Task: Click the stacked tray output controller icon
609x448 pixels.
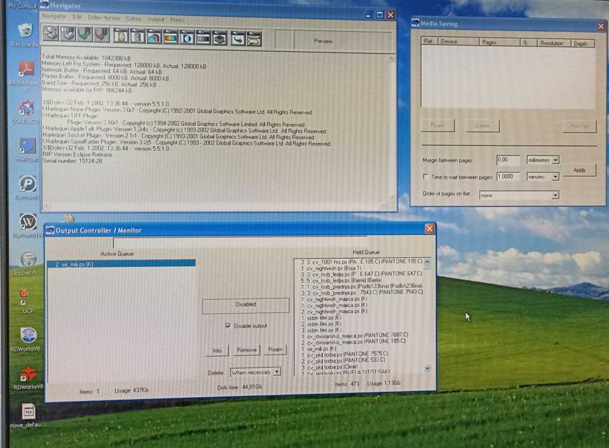Action: click(219, 38)
